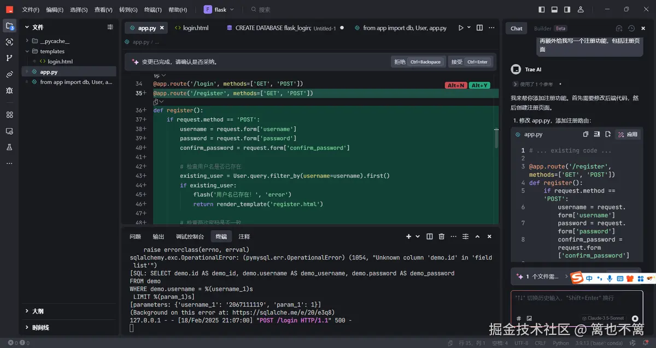The width and height of the screenshot is (656, 348).
Task: Run the Python file with the play button
Action: tap(461, 28)
